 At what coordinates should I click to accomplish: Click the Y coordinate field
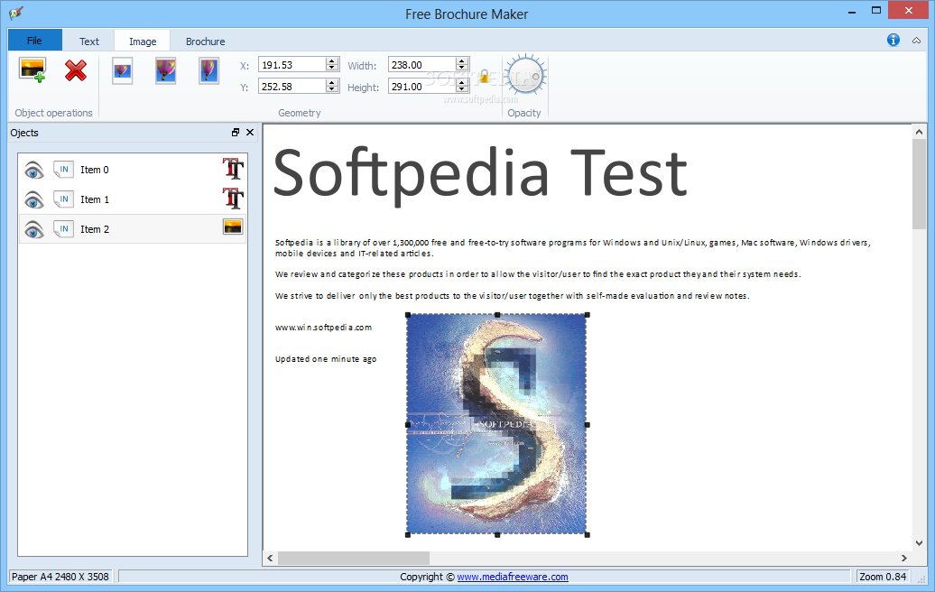click(292, 87)
